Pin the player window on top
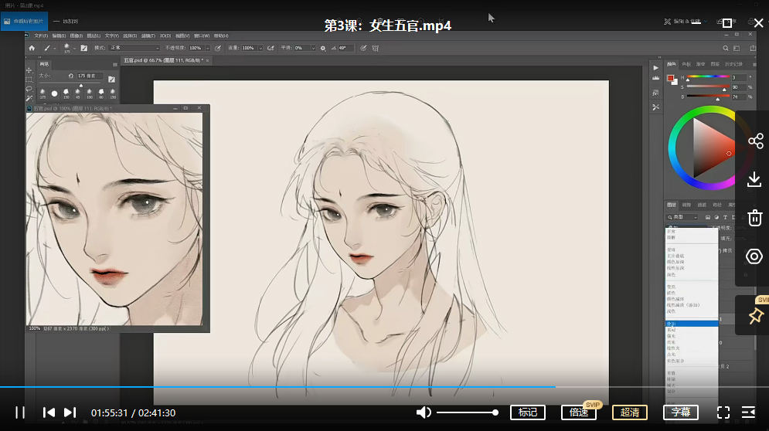769x431 pixels. (x=755, y=315)
